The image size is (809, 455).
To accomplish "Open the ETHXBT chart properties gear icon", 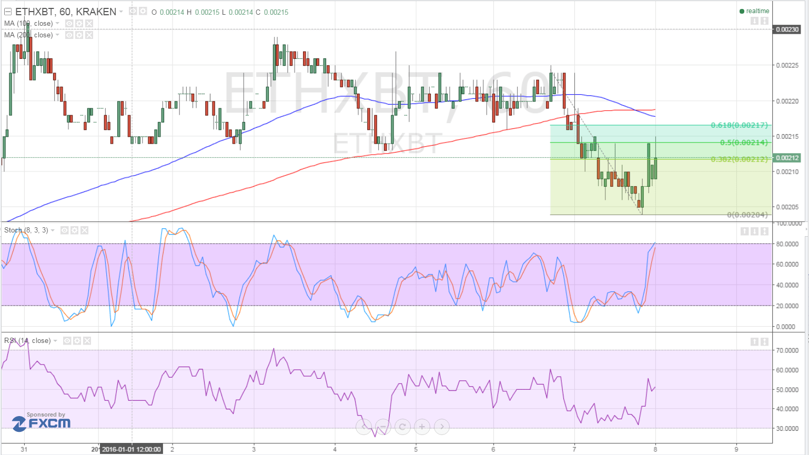I will tap(143, 11).
